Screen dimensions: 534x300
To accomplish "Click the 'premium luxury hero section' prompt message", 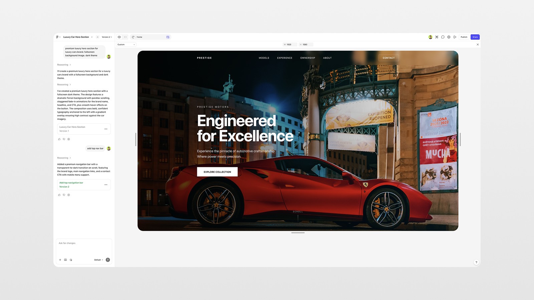I will point(84,52).
